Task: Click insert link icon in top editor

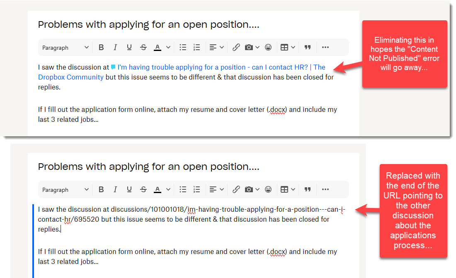Action: click(x=236, y=48)
